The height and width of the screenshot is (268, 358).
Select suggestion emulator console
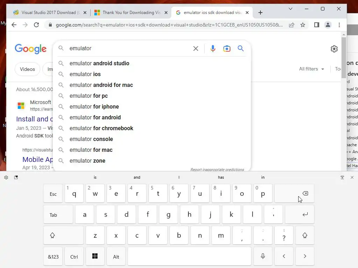coord(152,139)
